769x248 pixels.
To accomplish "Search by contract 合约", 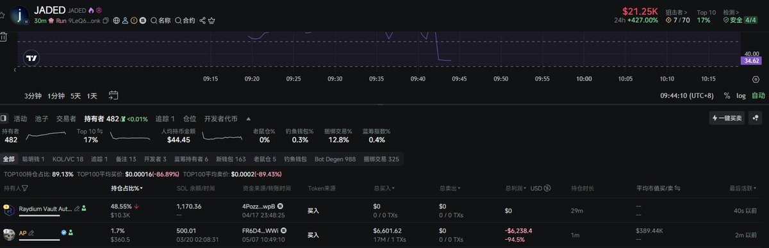I will pos(185,21).
